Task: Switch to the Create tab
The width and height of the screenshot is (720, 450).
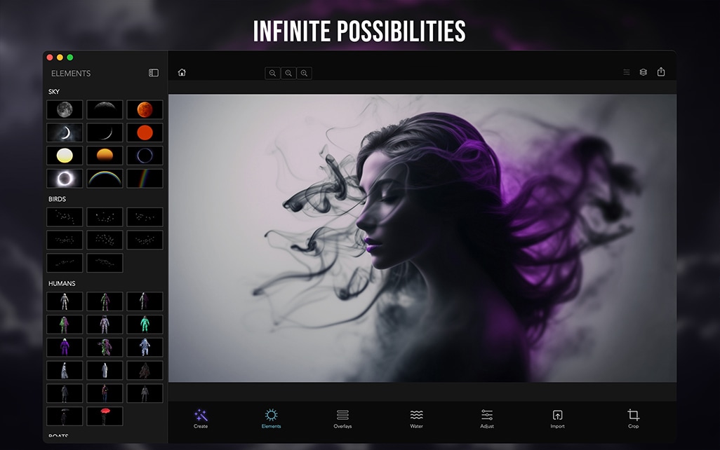Action: [201, 418]
